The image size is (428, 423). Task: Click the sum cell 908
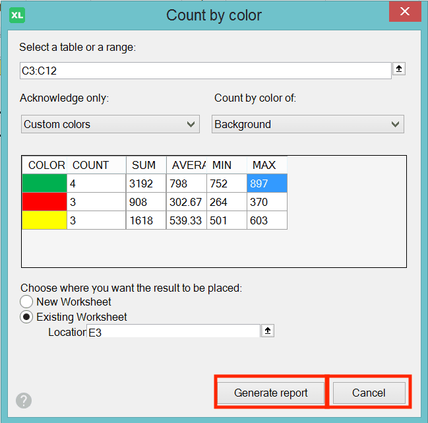146,201
